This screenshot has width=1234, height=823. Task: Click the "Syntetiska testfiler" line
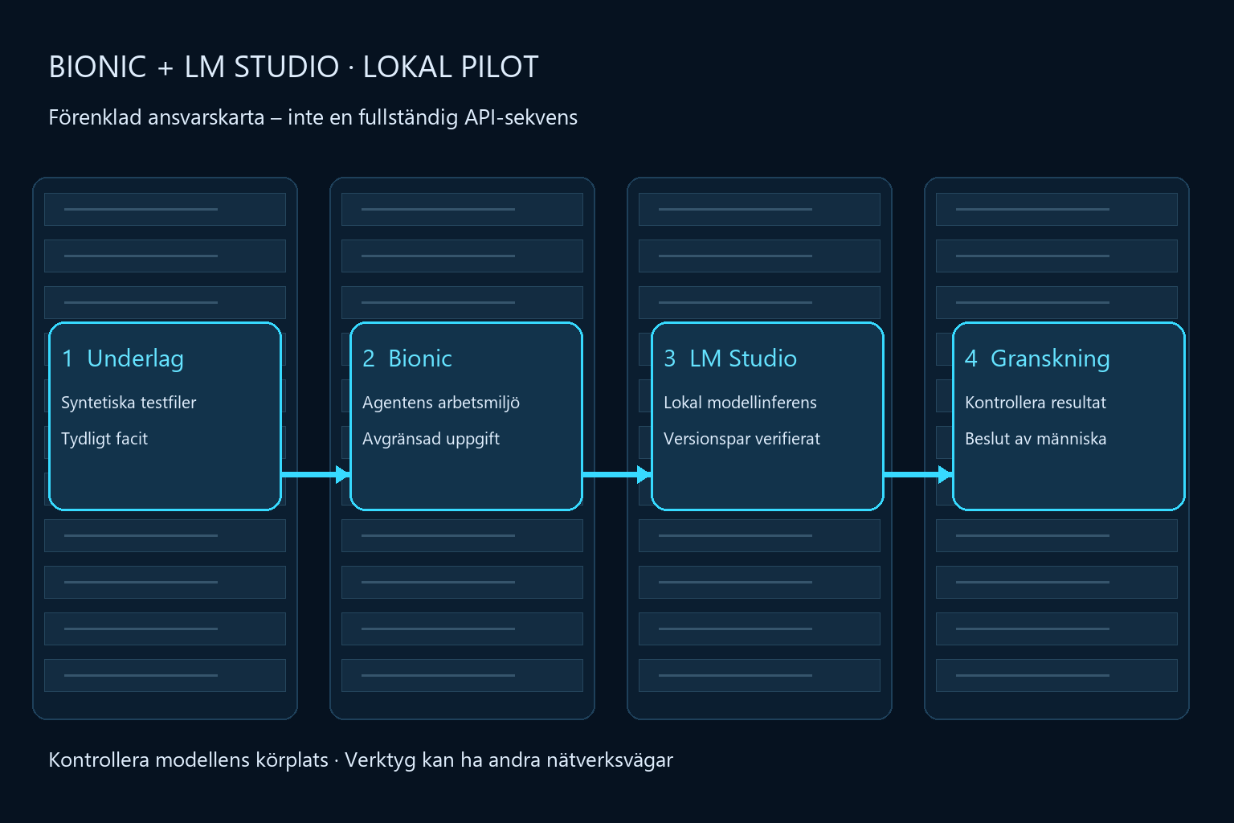(129, 403)
